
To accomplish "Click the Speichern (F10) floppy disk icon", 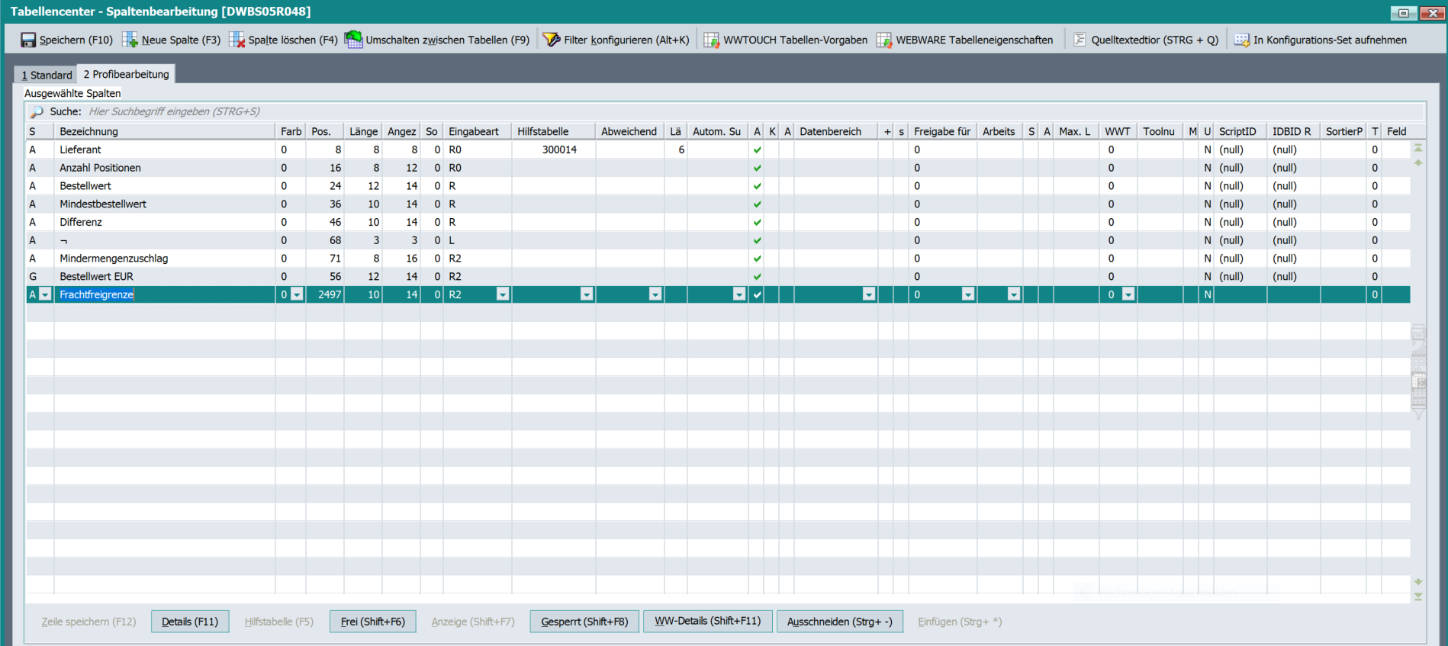I will [28, 40].
